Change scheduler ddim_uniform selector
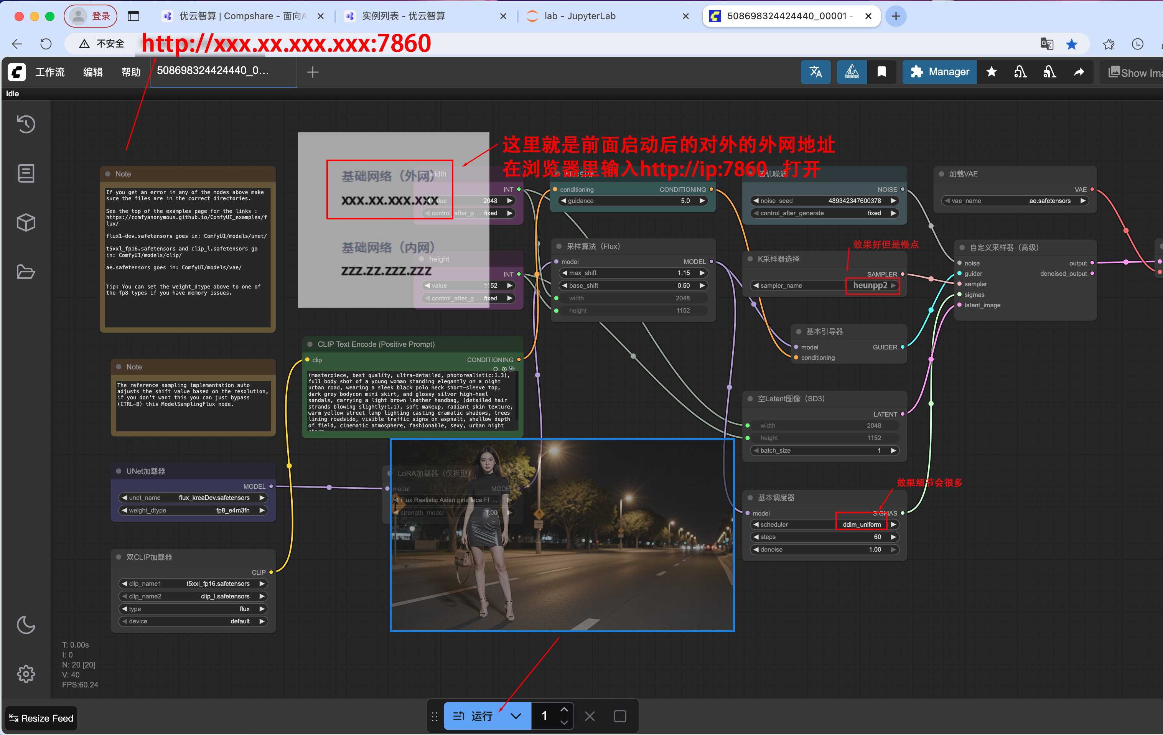Screen dimensions: 1163x735 pyautogui.click(x=824, y=524)
